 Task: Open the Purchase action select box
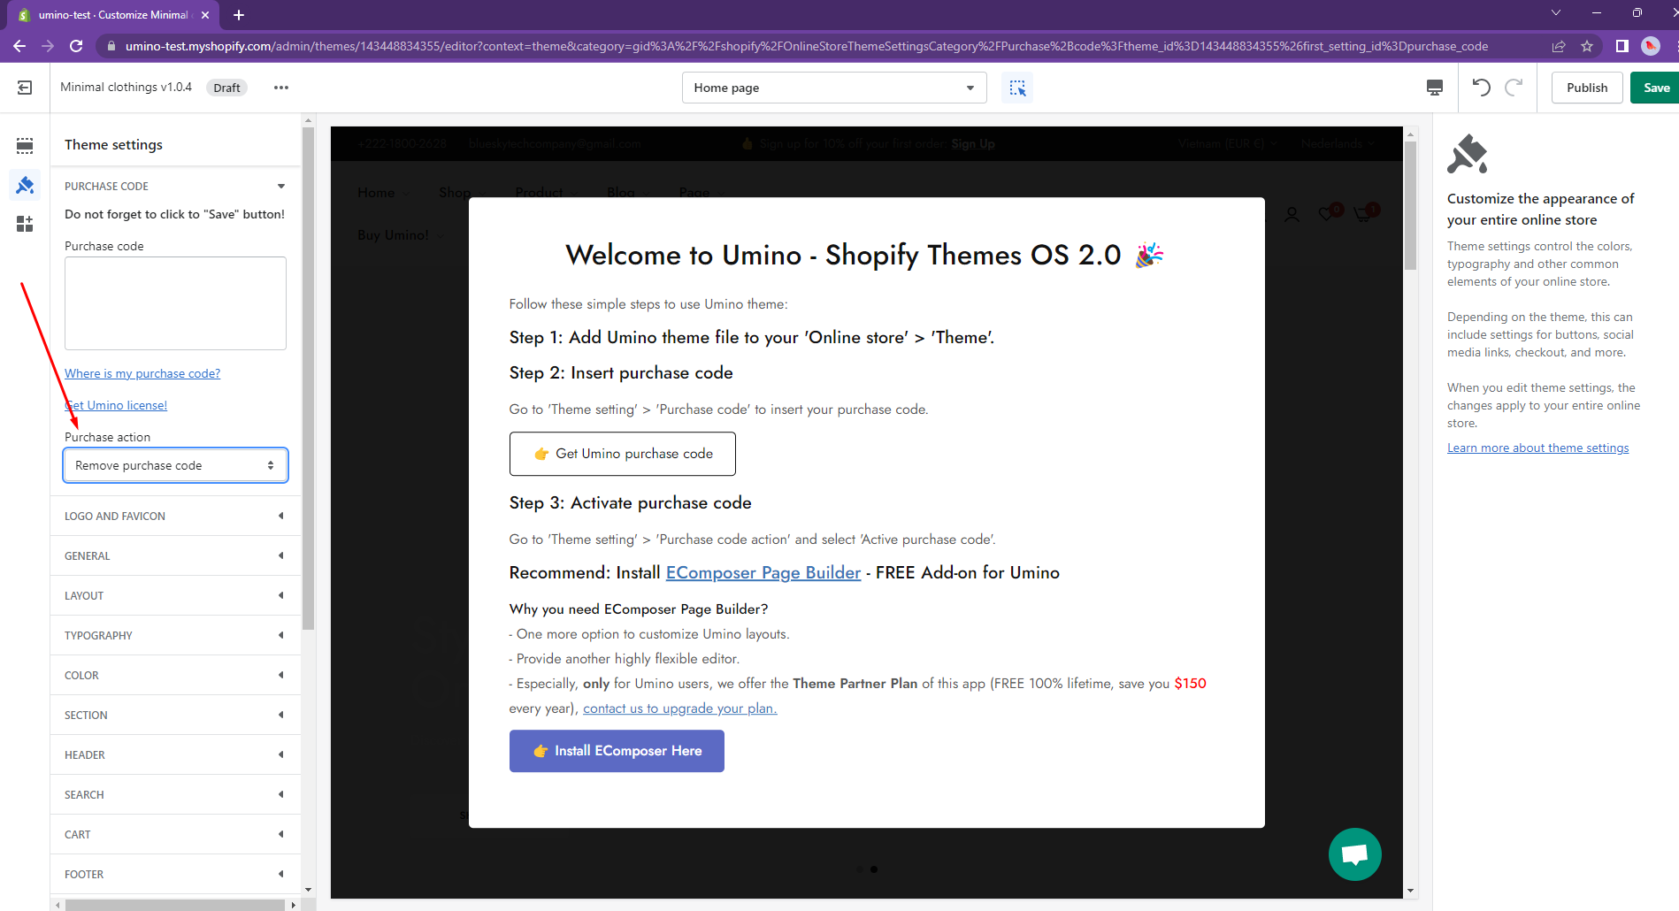point(175,465)
